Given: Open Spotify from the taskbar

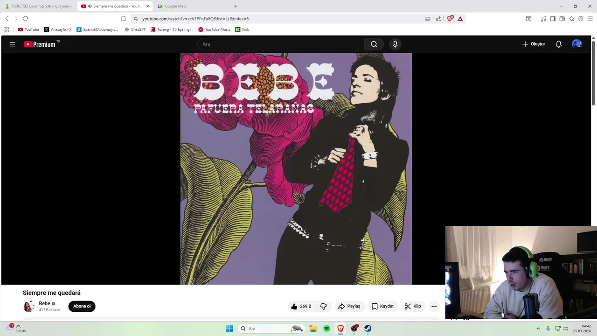Looking at the screenshot, I should (326, 329).
